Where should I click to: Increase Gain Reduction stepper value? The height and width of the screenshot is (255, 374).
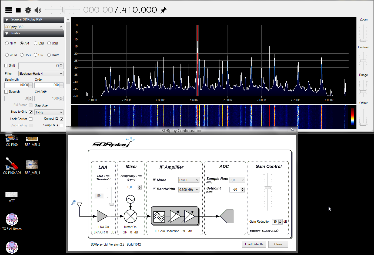coord(280,220)
